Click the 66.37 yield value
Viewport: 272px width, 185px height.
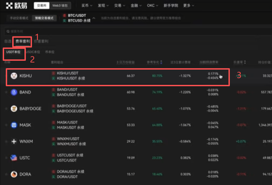point(131,76)
